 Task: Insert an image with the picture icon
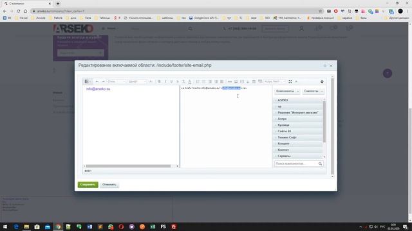click(236, 81)
